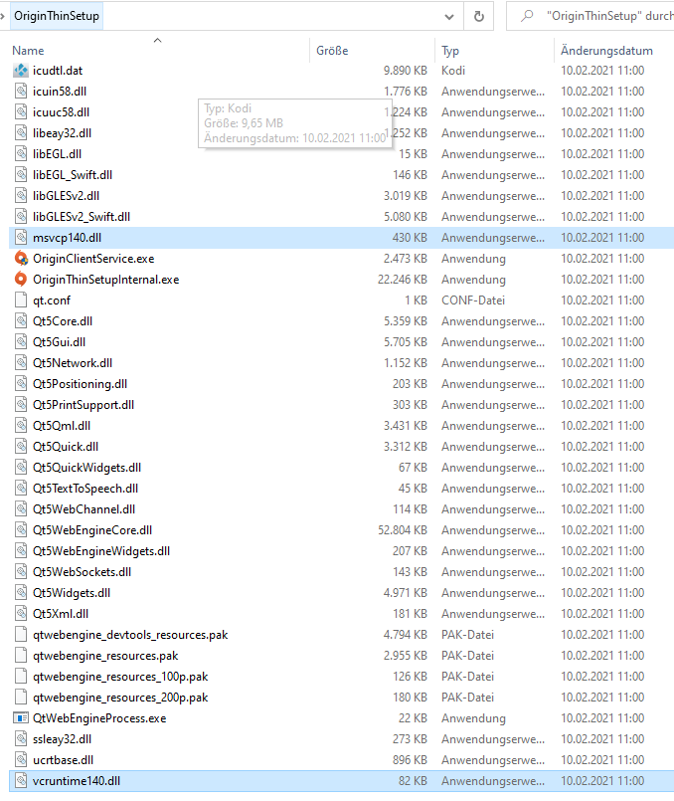Screen dimensions: 674x801
Task: Select the file Qt5QuickWidgets.dll
Action: pyautogui.click(x=87, y=468)
